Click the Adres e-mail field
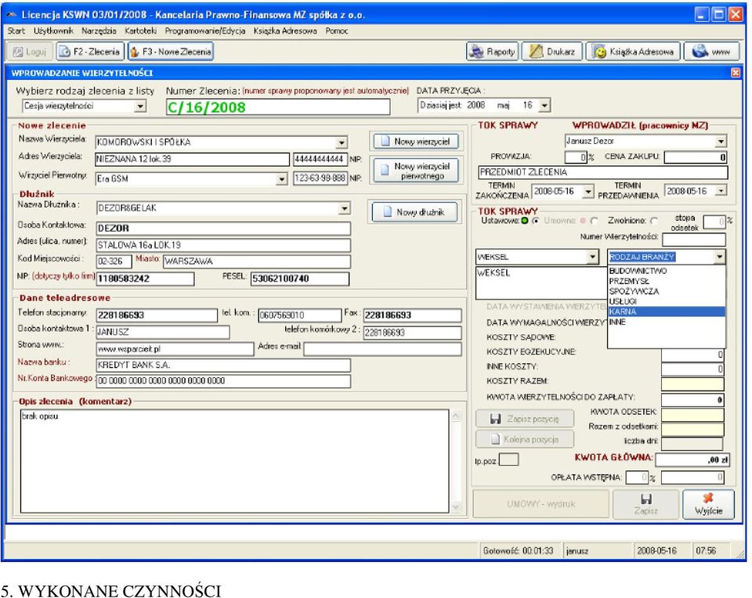 click(383, 349)
